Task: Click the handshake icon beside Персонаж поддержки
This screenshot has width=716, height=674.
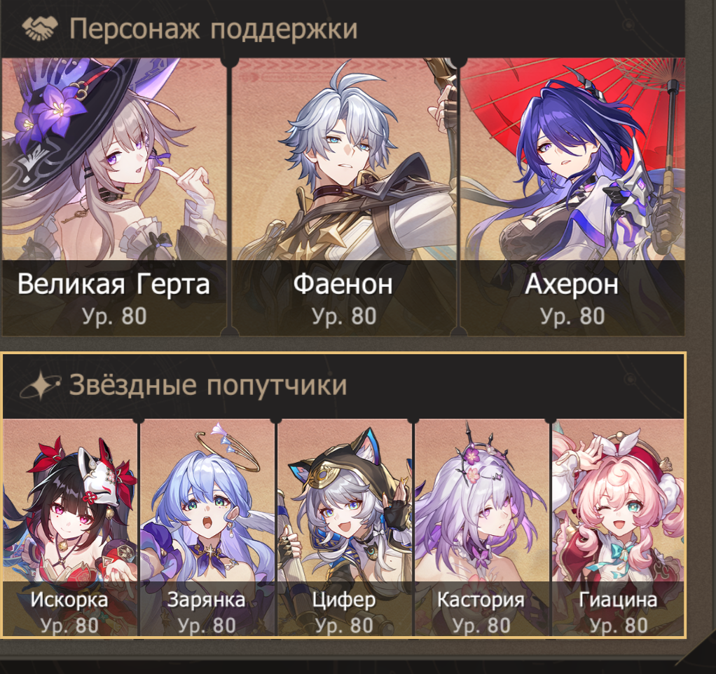Action: 40,28
